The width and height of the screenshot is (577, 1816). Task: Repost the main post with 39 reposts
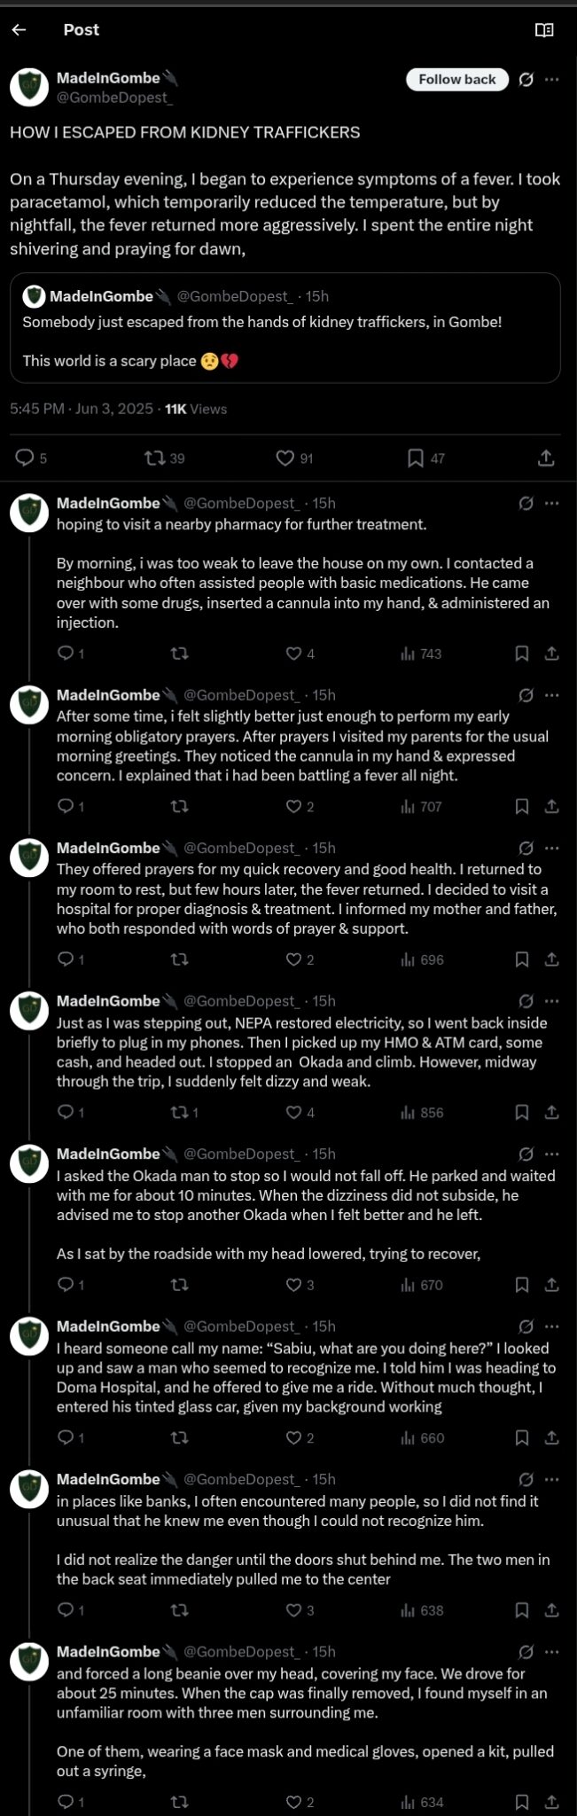coord(155,458)
